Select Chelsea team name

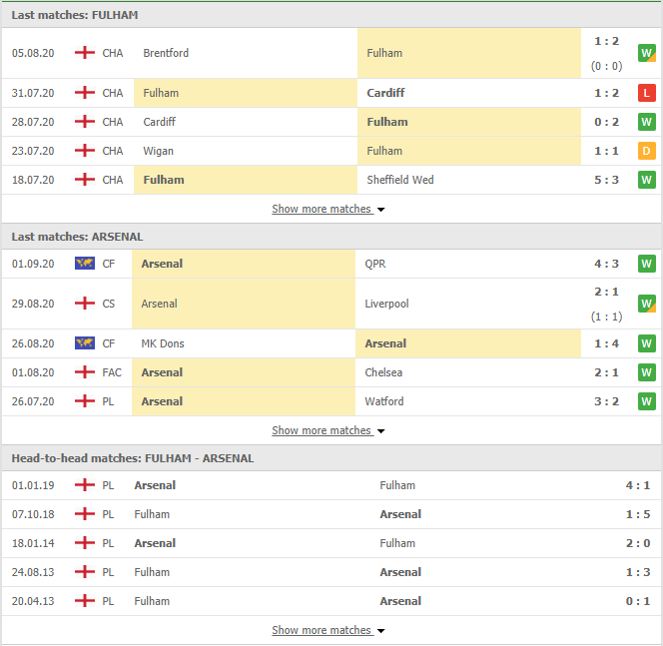click(383, 372)
